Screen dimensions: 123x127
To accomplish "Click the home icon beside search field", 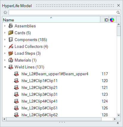I will [5, 12].
